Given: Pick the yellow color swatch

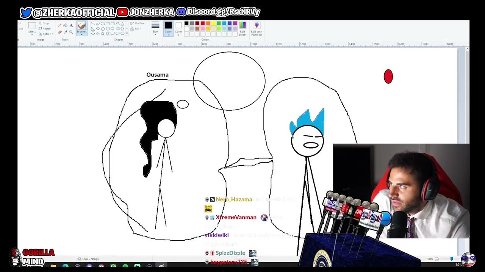Looking at the screenshot, I should coord(214,23).
